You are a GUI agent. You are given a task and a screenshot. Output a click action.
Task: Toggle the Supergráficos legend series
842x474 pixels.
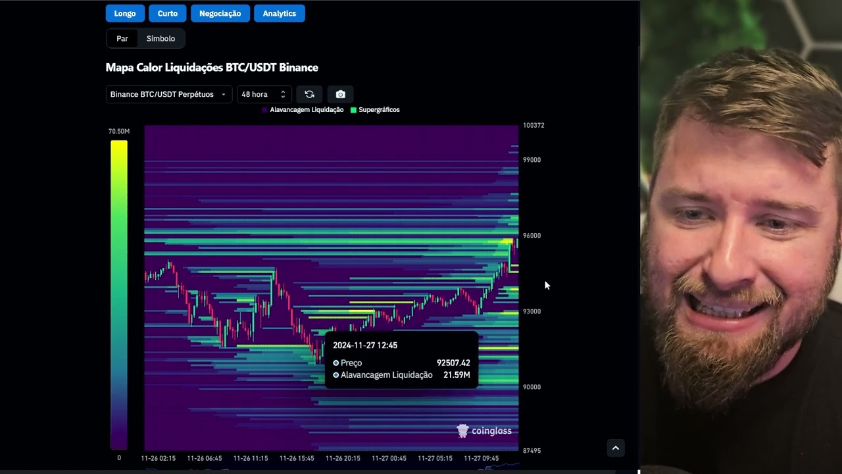[x=375, y=110]
